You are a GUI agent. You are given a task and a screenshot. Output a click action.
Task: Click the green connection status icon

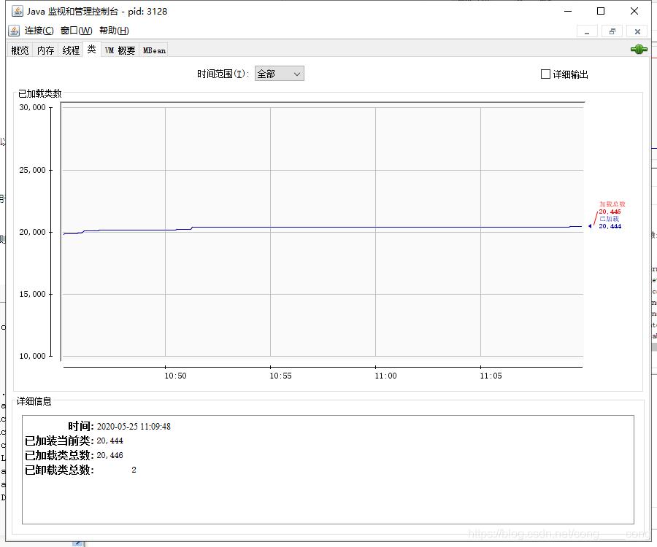(x=638, y=49)
